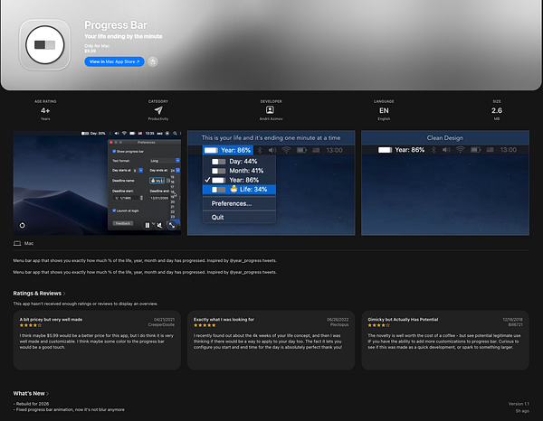Image resolution: width=543 pixels, height=421 pixels.
Task: Click the 'Gimicky but Actually Has Potential' review title
Action: click(x=403, y=320)
